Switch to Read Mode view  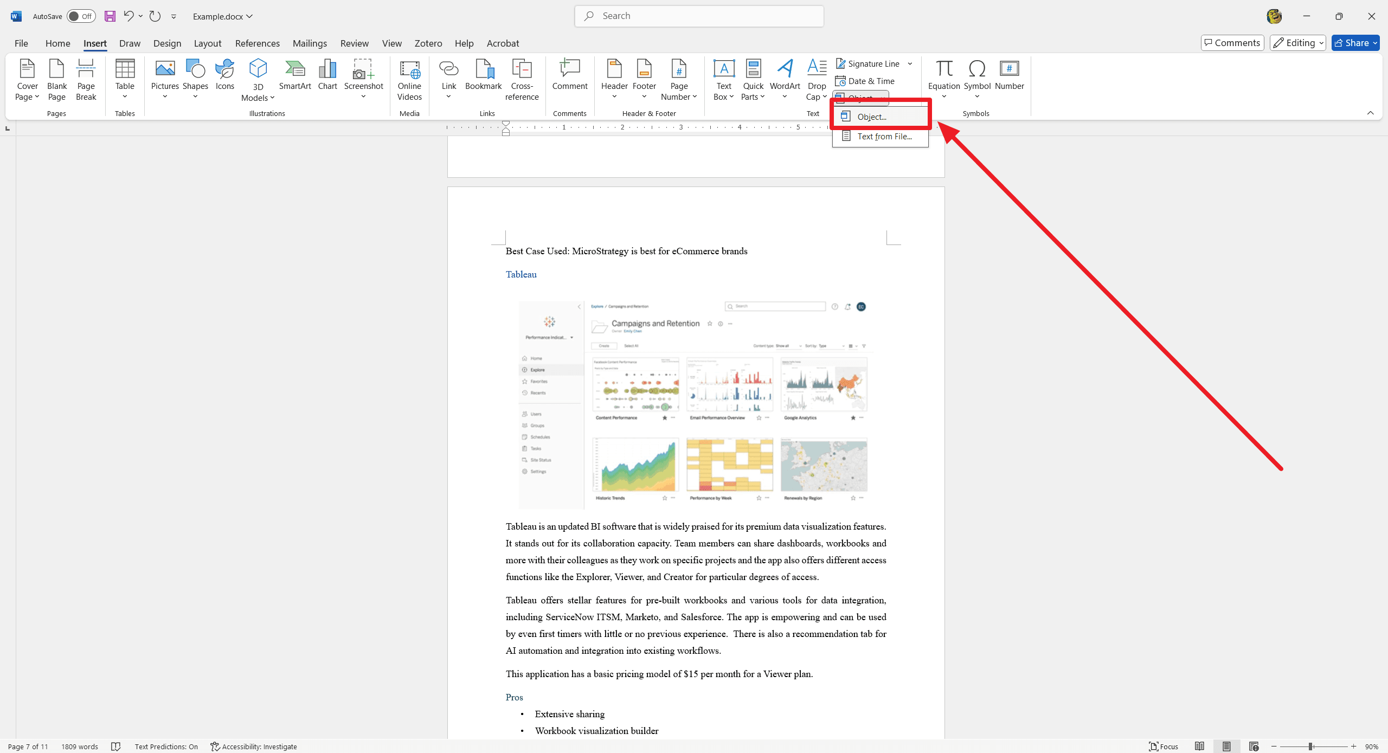point(1199,746)
